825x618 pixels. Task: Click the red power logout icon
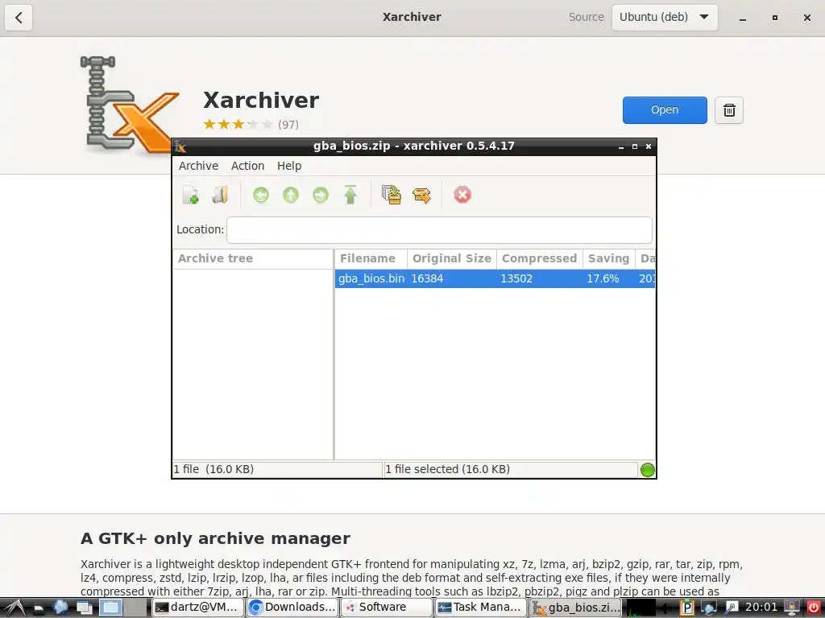click(813, 608)
